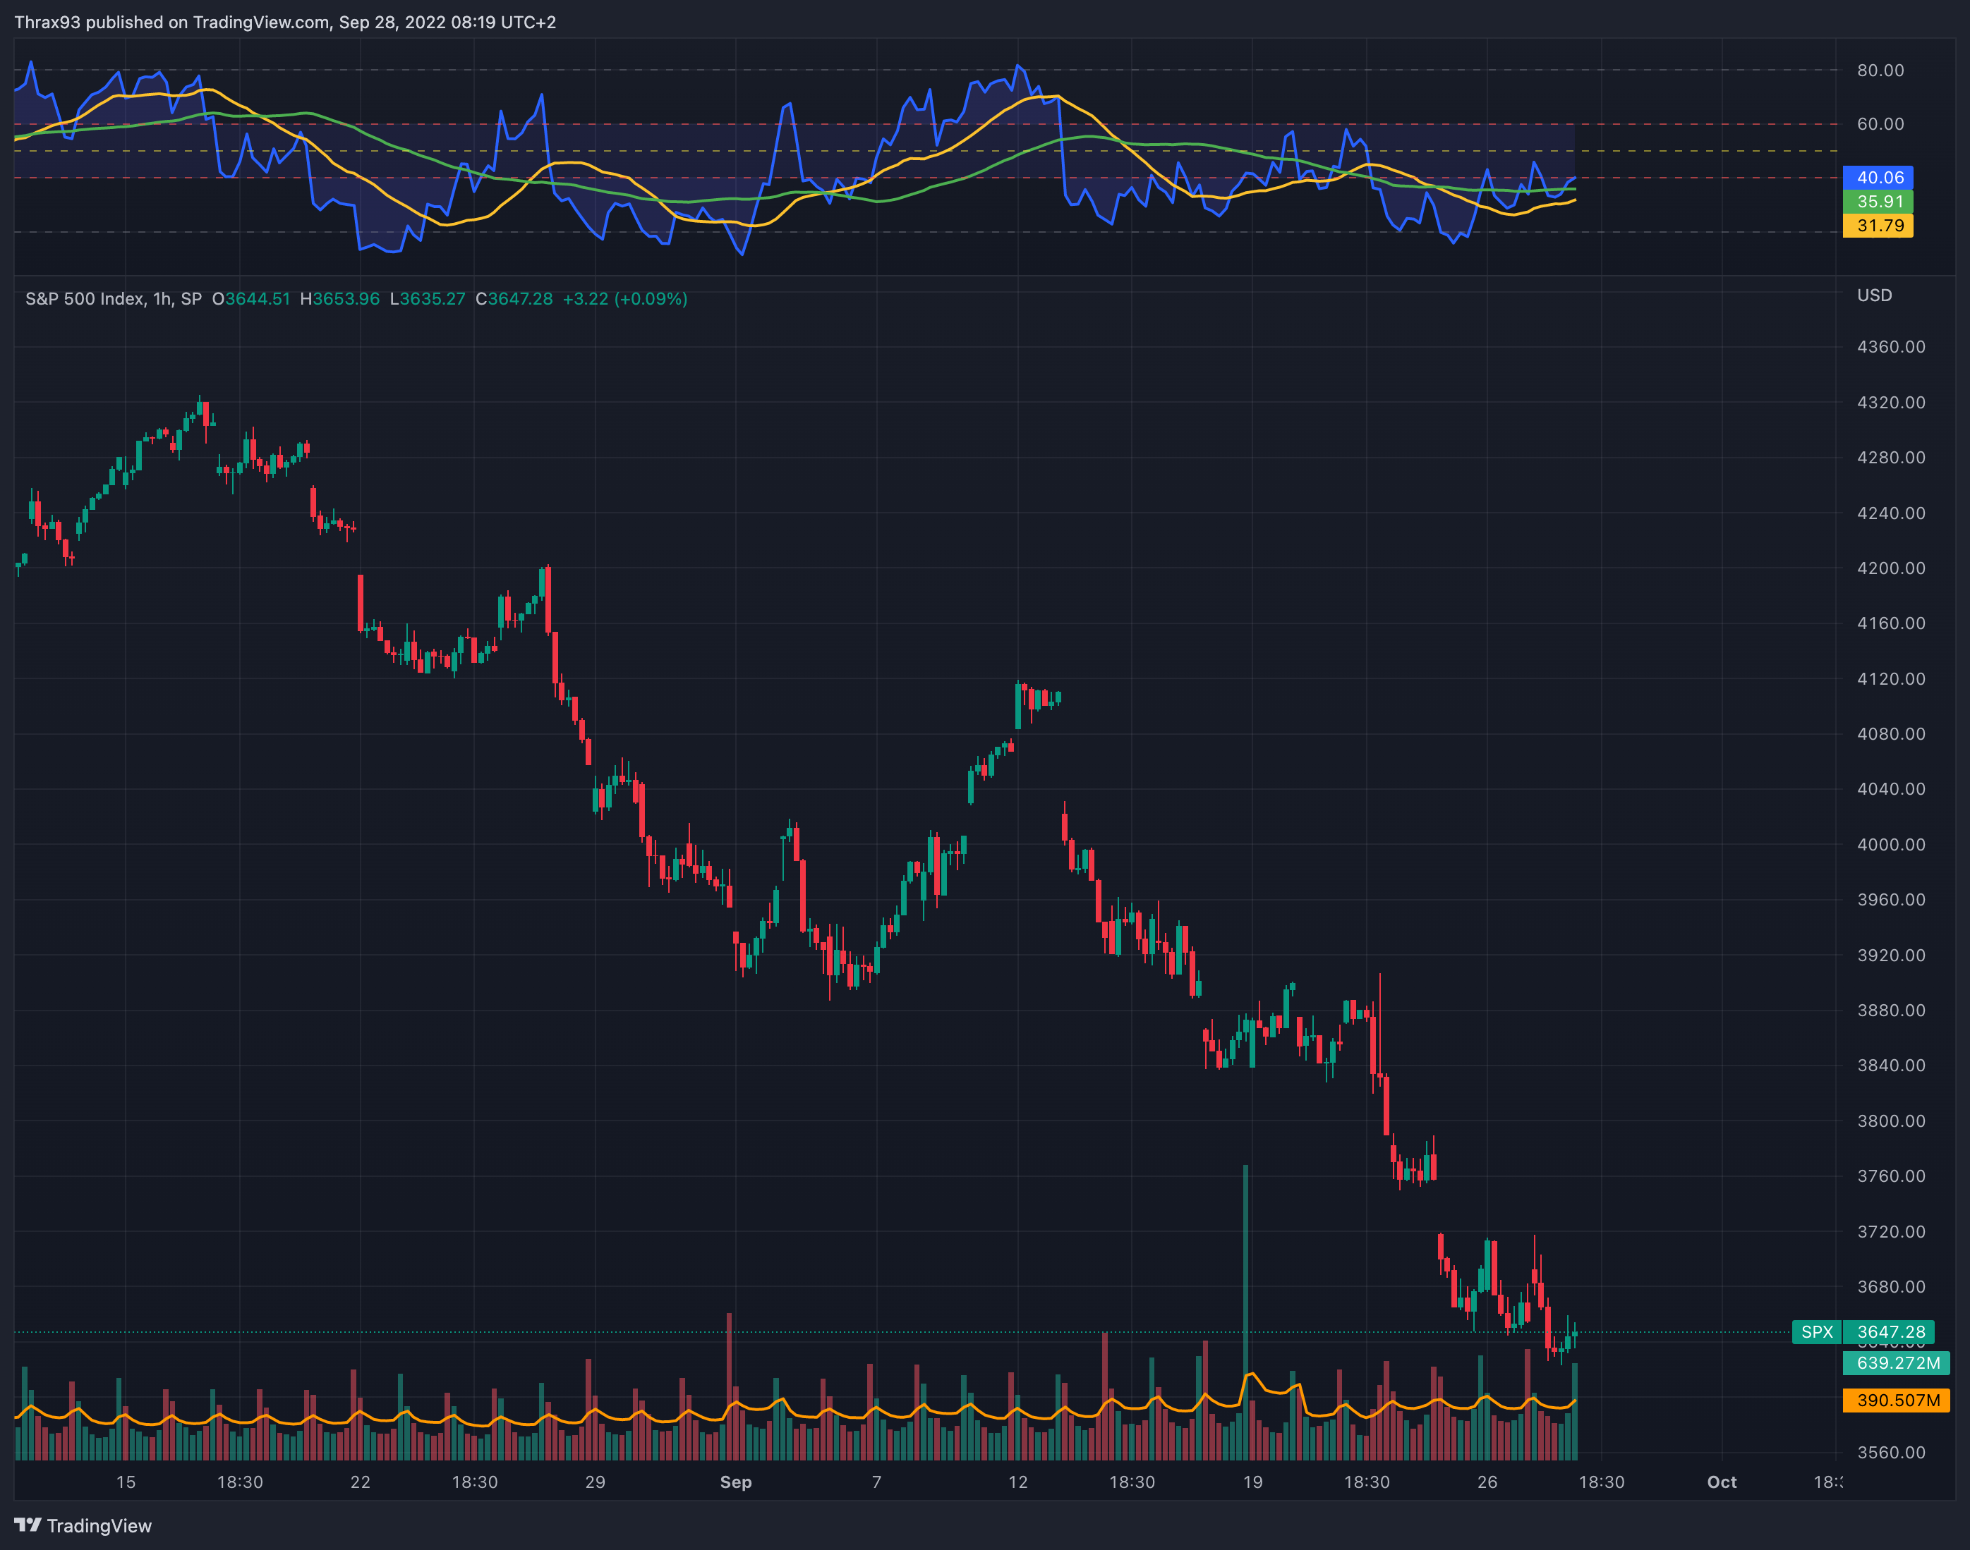
Task: Click the tallest green volume bar near the 19th
Action: 1245,1312
